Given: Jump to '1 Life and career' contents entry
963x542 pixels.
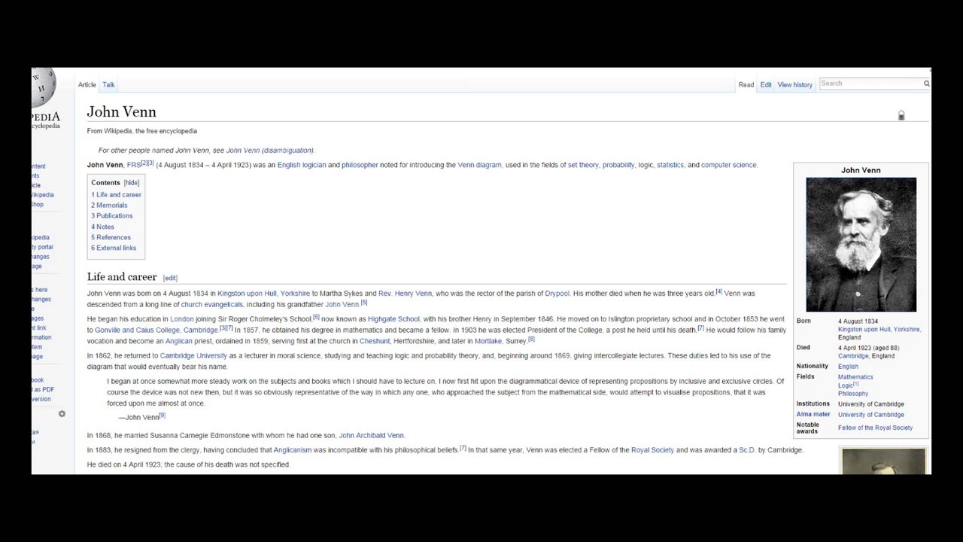Looking at the screenshot, I should [x=117, y=195].
